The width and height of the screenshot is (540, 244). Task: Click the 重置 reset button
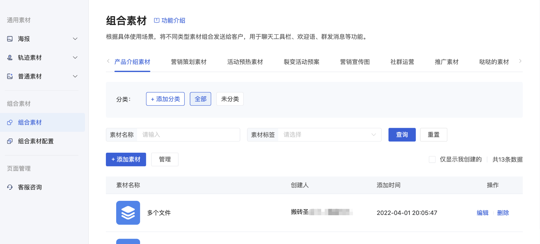point(434,135)
